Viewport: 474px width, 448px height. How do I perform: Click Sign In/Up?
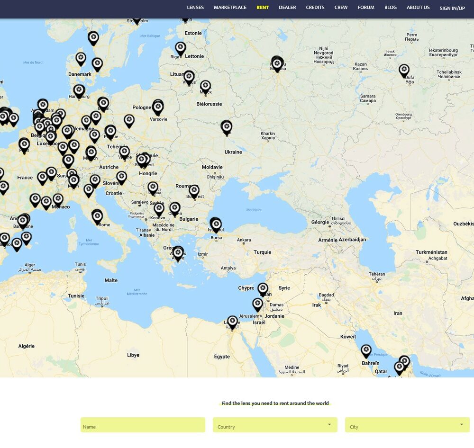[452, 9]
